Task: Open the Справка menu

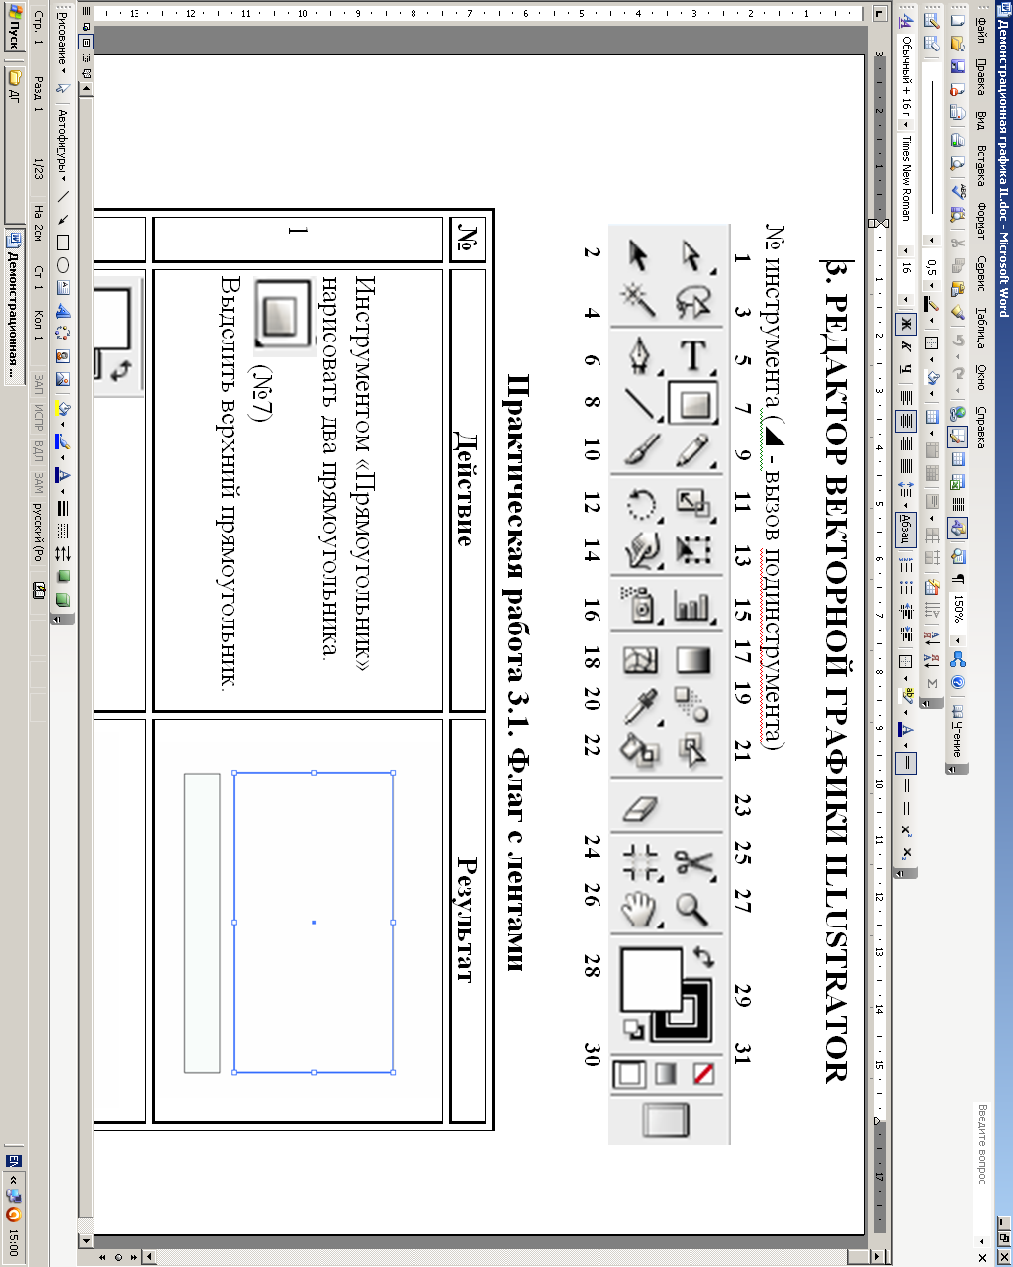Action: click(x=980, y=428)
